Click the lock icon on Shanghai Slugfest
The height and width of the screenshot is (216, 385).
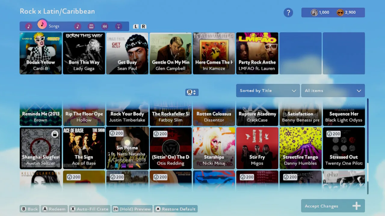click(55, 134)
